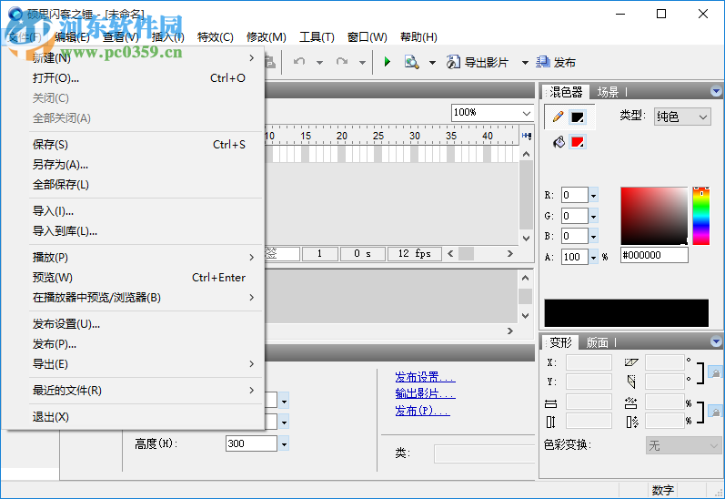The height and width of the screenshot is (499, 725).
Task: Click the timeline frame jump icon
Action: tap(526, 136)
